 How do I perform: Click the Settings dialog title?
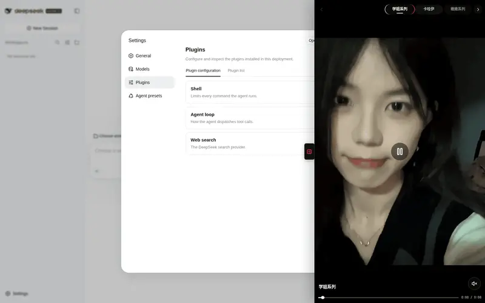point(137,41)
